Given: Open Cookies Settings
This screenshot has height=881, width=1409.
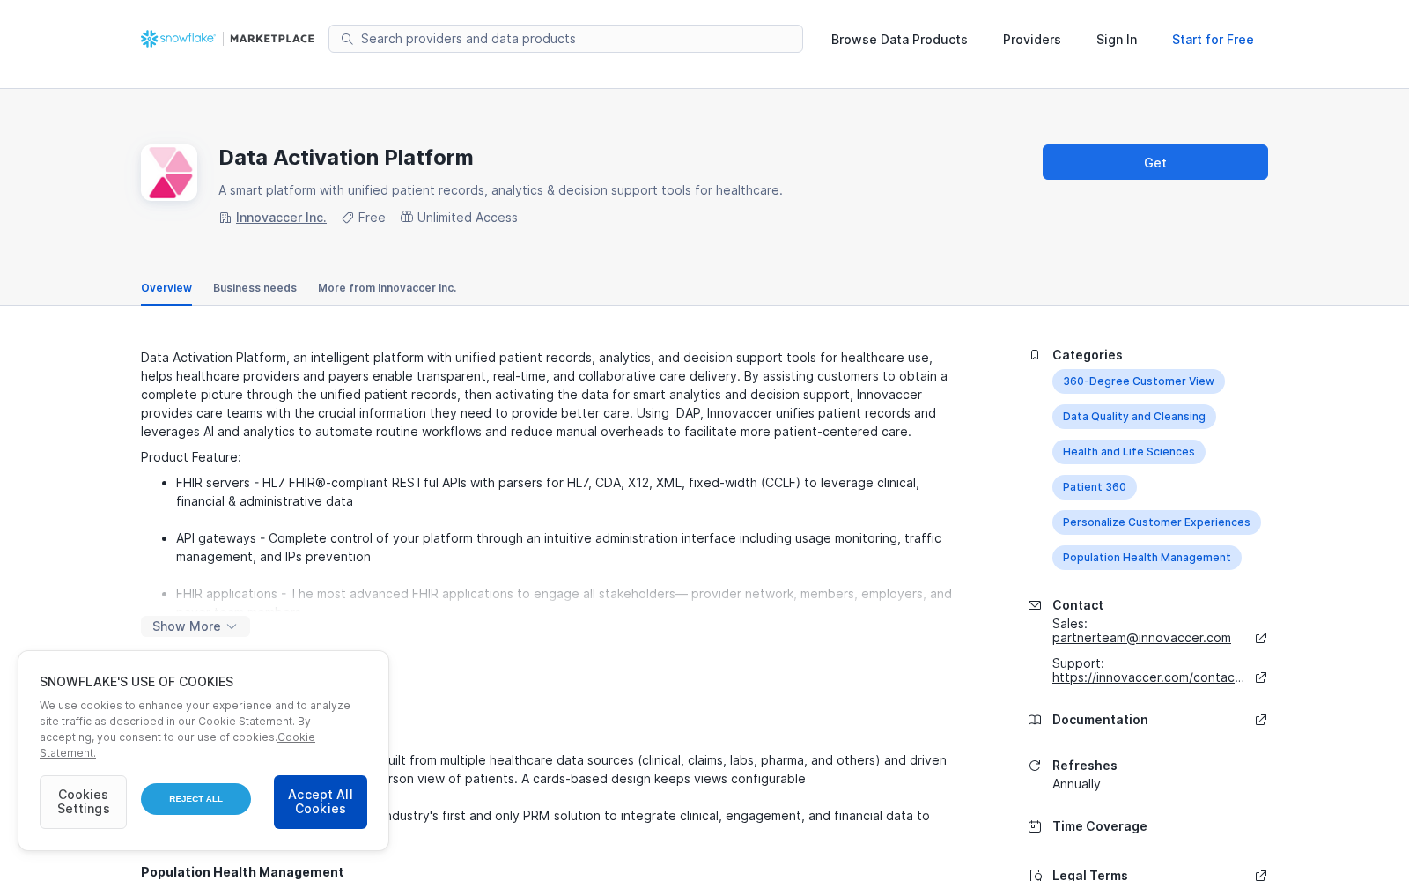Looking at the screenshot, I should pos(83,802).
